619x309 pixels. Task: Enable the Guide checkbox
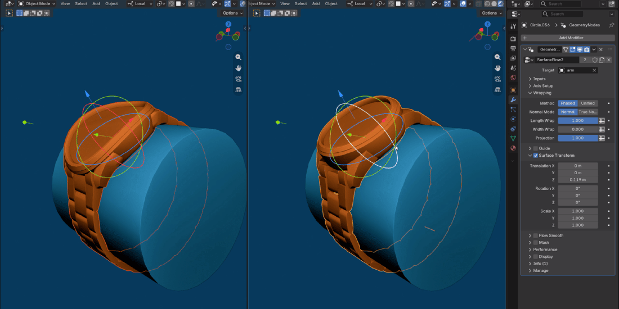[x=536, y=148]
